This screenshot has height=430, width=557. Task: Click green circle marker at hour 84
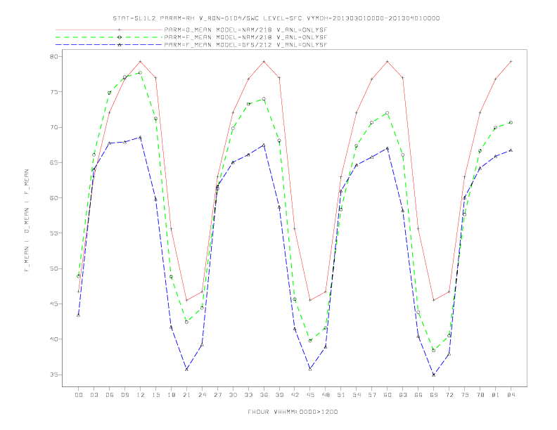tap(511, 122)
